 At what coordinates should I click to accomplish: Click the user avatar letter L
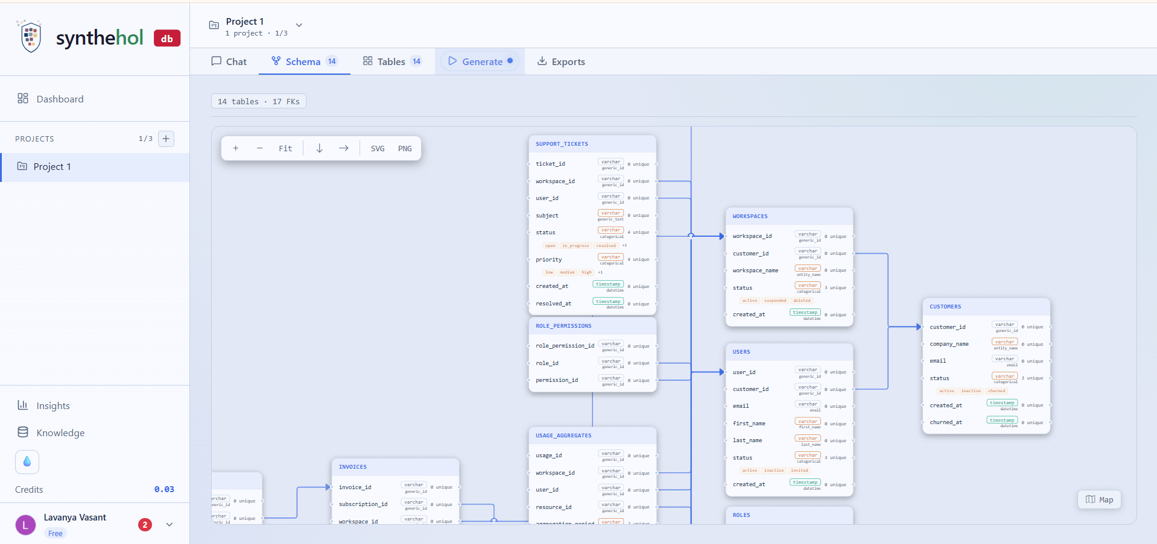25,525
